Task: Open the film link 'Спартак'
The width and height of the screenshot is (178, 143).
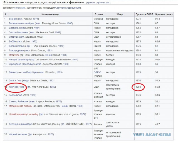Action: point(13,37)
